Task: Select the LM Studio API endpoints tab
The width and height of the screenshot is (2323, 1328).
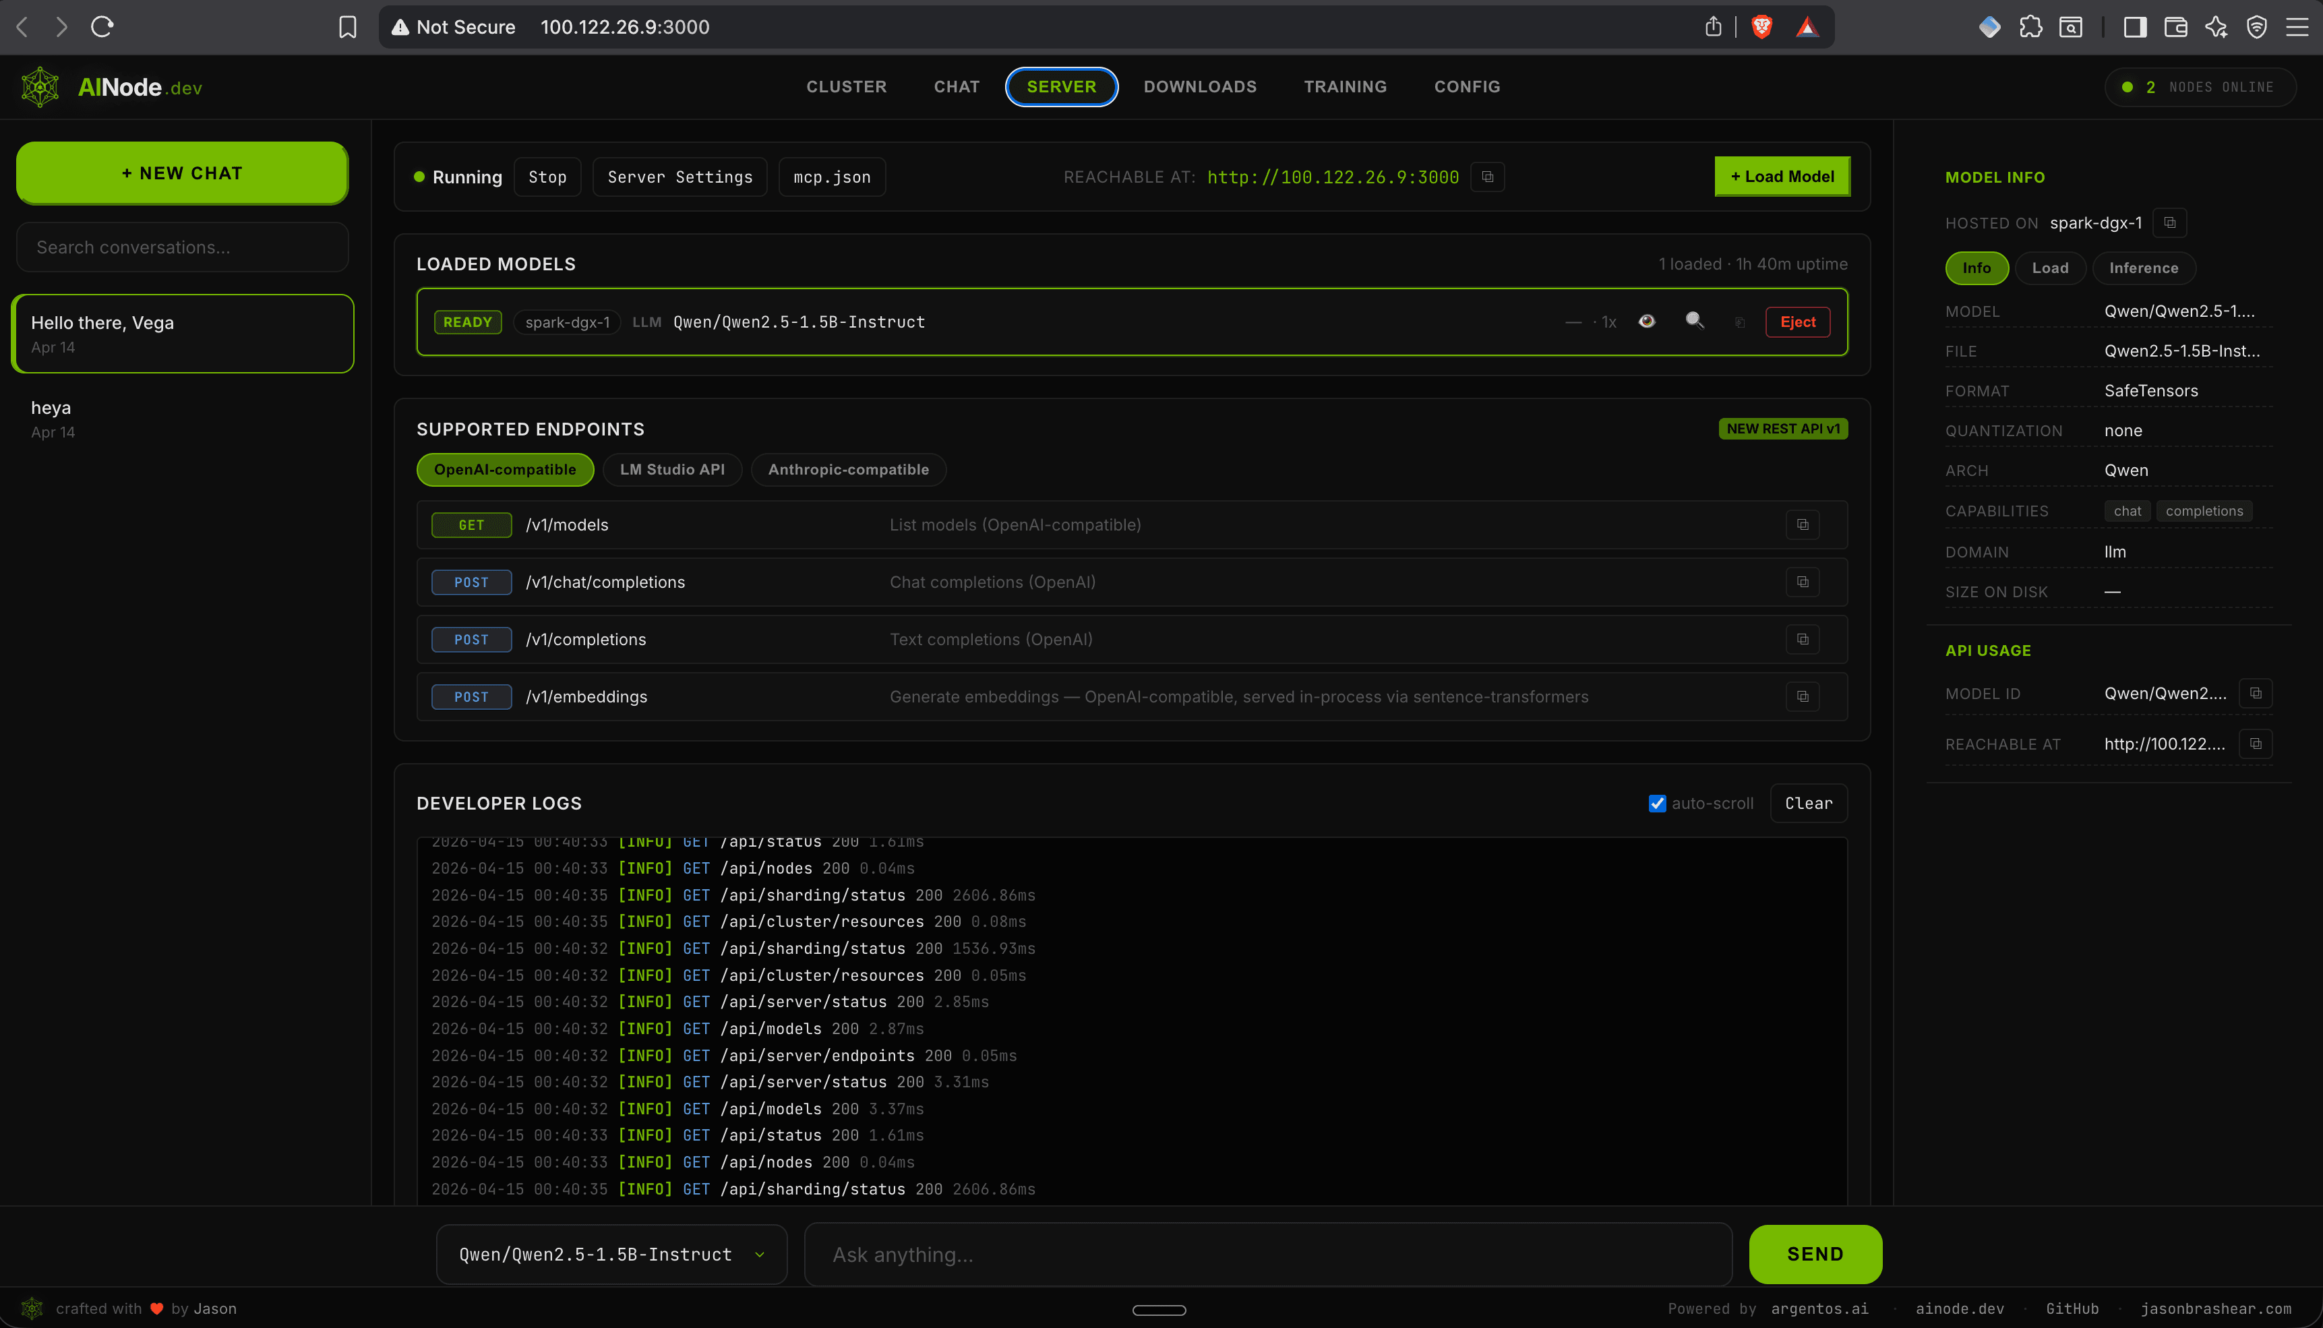Action: tap(672, 470)
